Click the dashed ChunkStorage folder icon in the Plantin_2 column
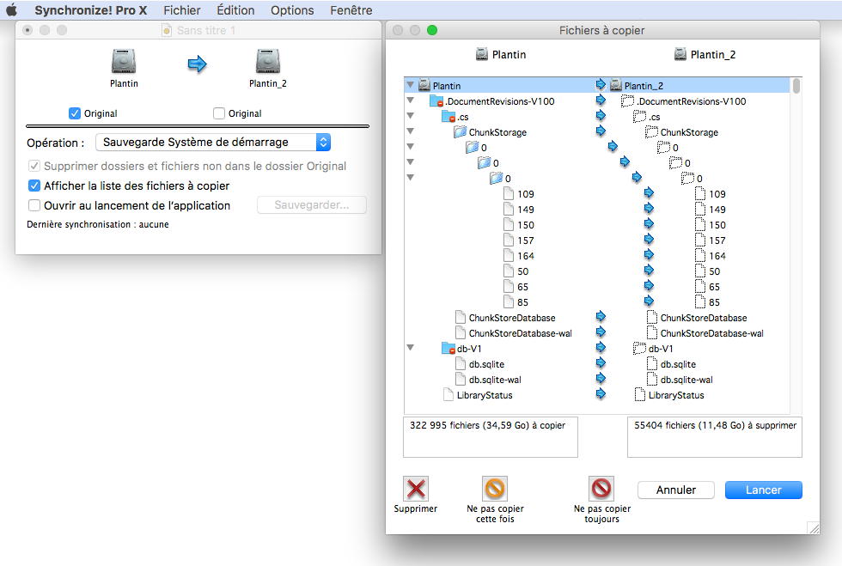The width and height of the screenshot is (842, 566). (x=652, y=131)
